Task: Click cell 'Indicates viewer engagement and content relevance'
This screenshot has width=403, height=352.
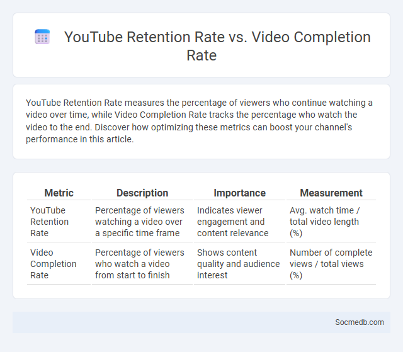Action: point(239,222)
